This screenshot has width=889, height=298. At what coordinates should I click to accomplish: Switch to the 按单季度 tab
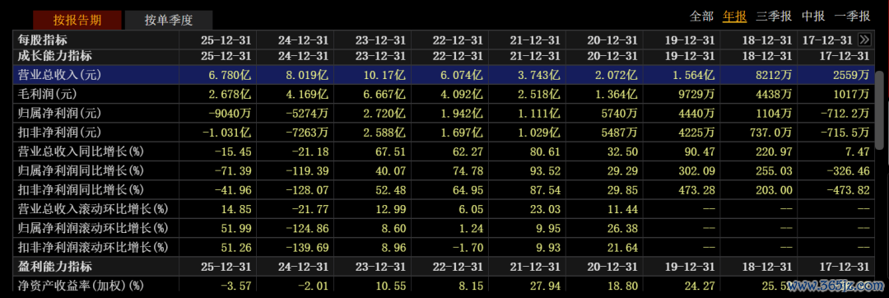pyautogui.click(x=169, y=21)
